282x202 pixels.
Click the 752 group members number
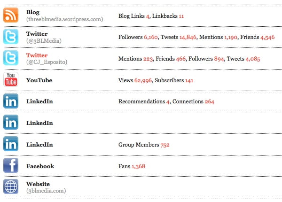165,145
